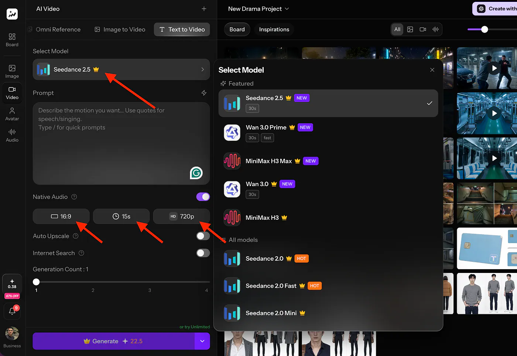Play the parking garage fight video
The width and height of the screenshot is (517, 356).
494,68
